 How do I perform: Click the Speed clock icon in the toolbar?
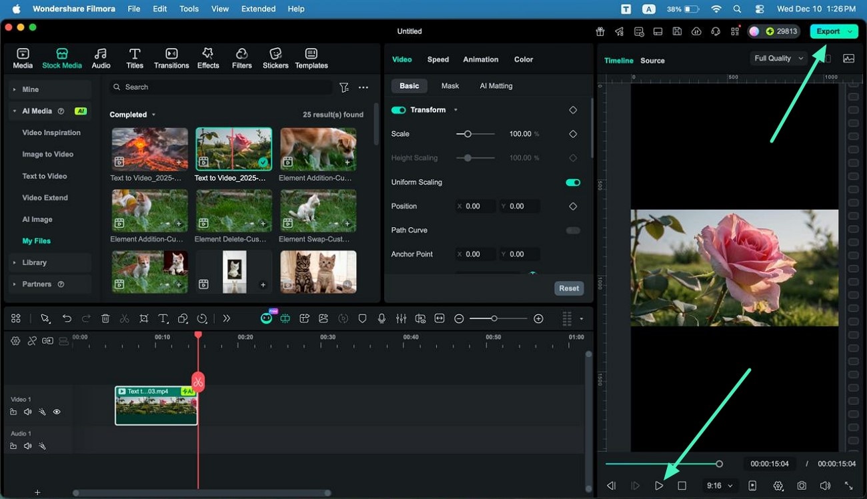203,318
